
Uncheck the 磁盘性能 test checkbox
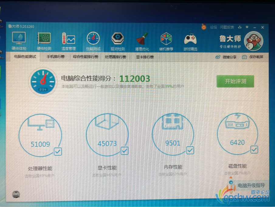(x=254, y=149)
